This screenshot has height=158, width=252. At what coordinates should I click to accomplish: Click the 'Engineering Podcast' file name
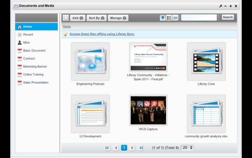(90, 84)
